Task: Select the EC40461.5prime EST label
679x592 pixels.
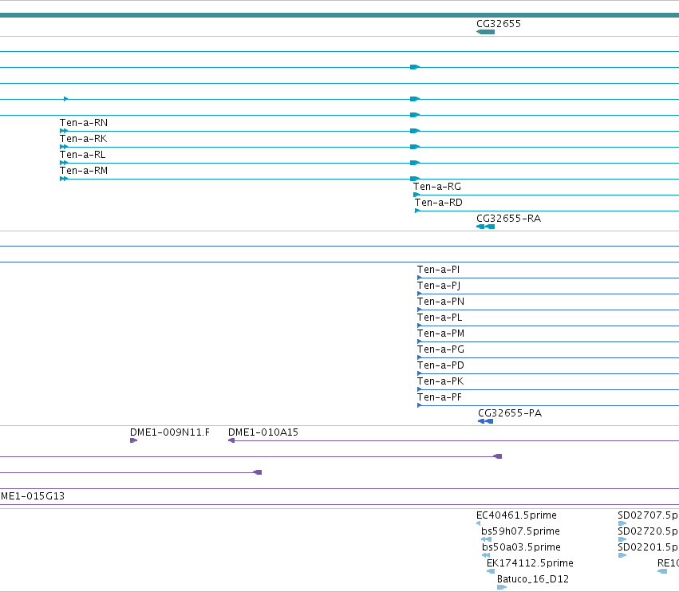Action: (x=516, y=515)
